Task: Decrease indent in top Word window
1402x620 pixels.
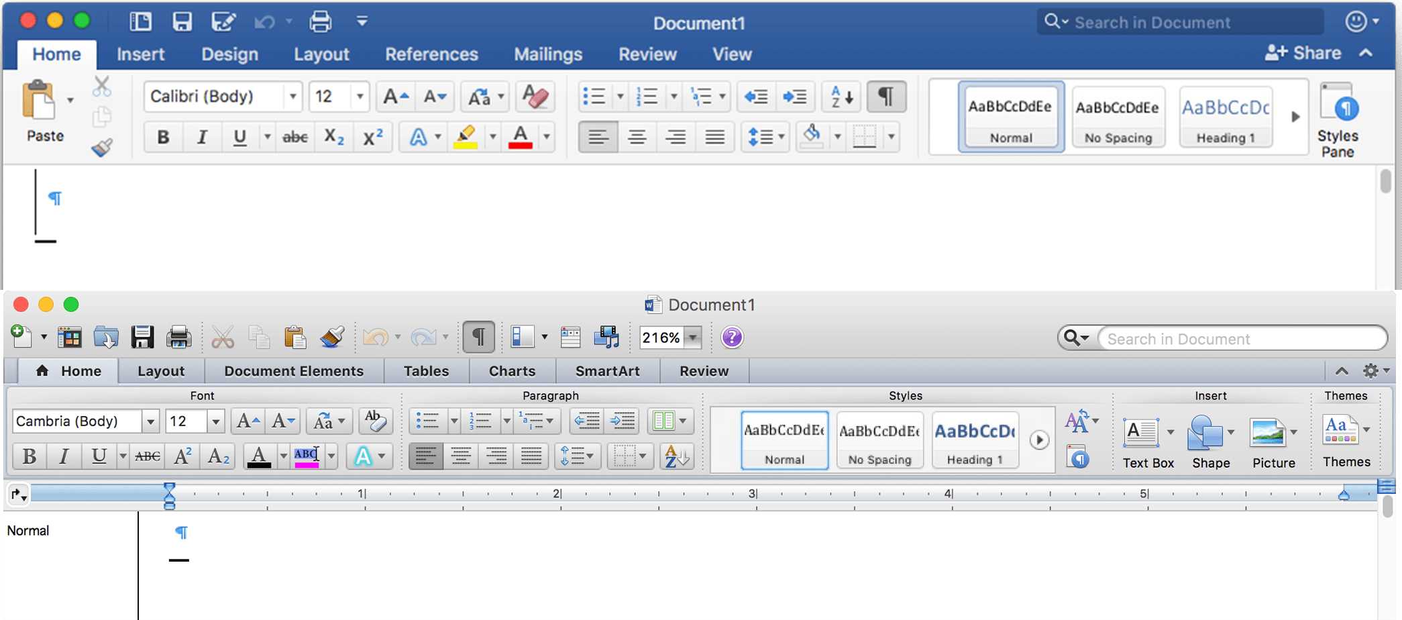Action: click(x=756, y=97)
